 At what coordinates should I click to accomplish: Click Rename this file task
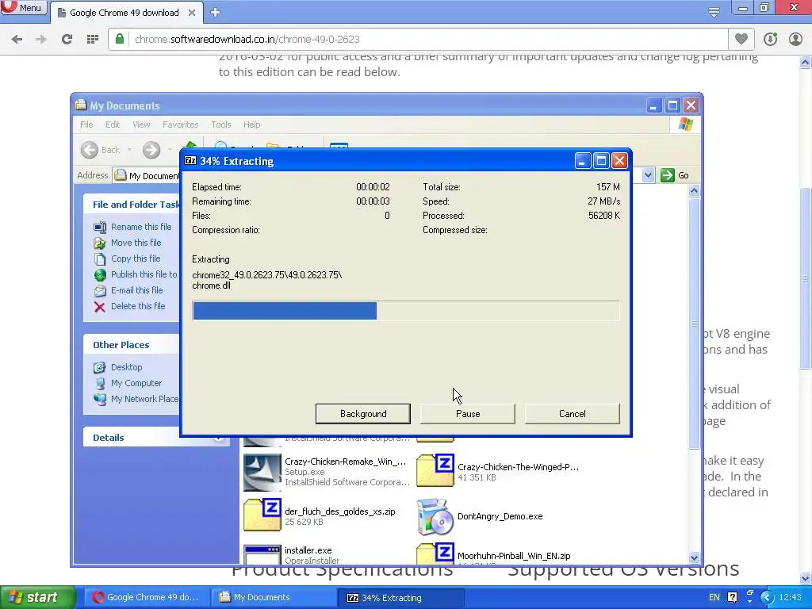coord(141,227)
